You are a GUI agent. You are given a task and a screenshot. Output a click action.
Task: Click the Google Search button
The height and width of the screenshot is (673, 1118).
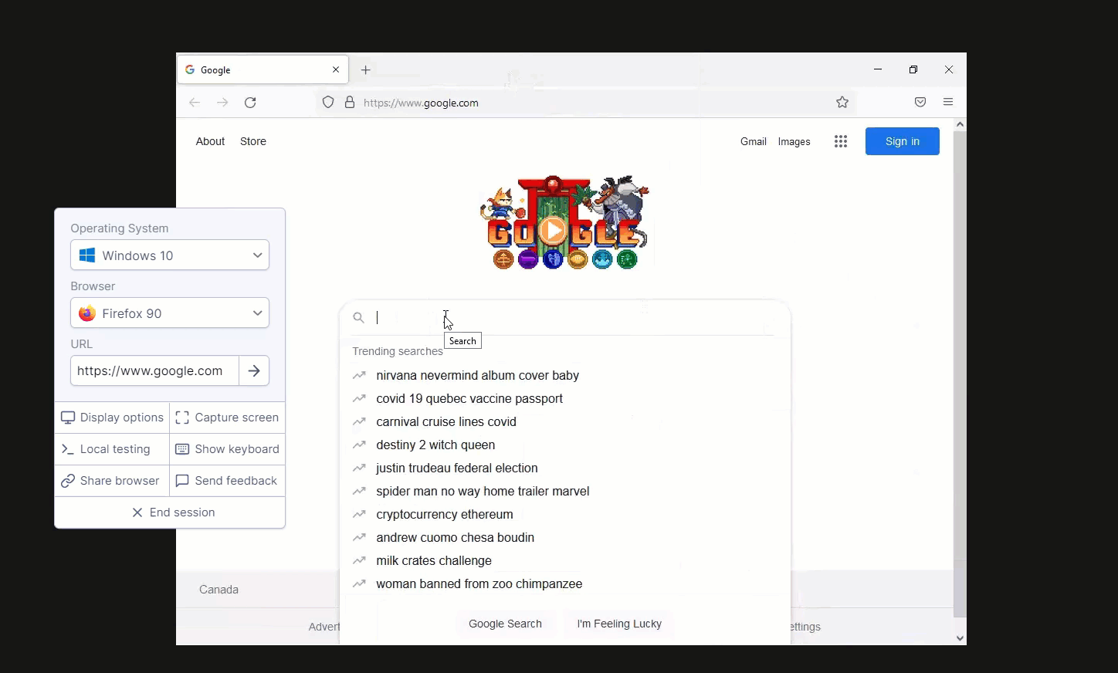click(506, 624)
